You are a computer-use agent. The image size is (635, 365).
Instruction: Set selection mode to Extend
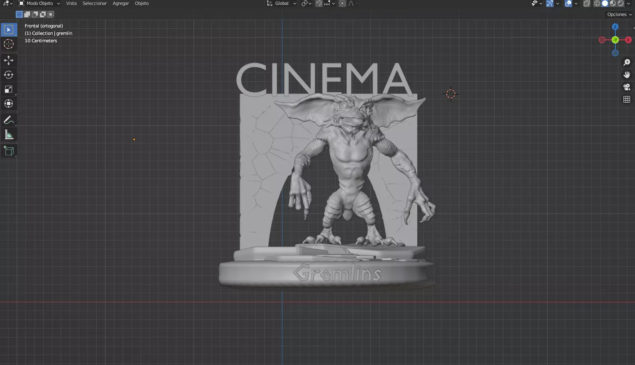tap(27, 14)
